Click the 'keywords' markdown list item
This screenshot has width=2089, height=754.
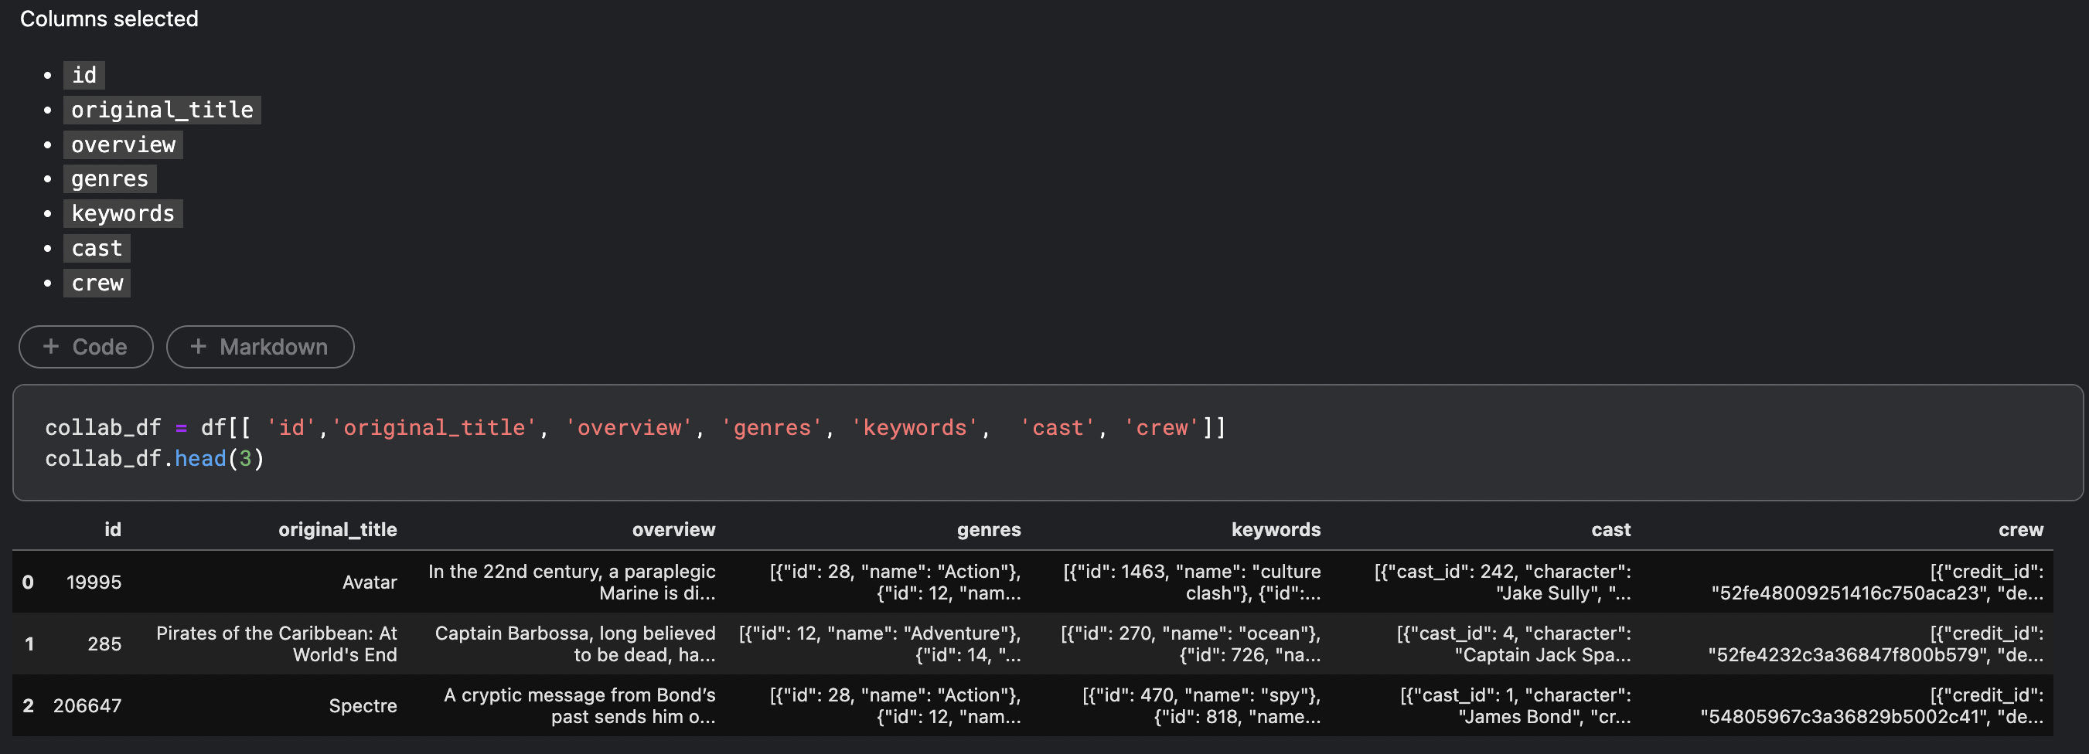pos(123,214)
